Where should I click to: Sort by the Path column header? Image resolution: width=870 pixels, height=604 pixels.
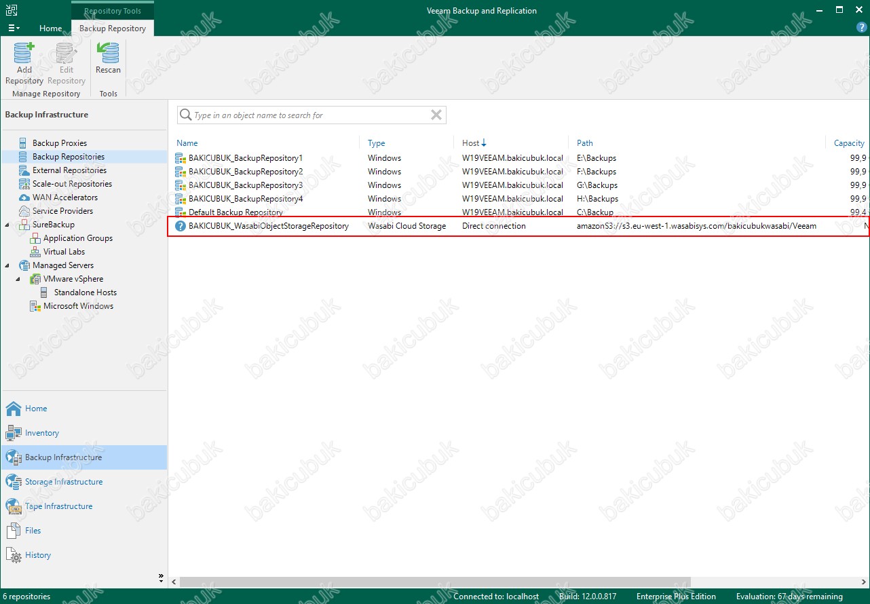pyautogui.click(x=585, y=143)
